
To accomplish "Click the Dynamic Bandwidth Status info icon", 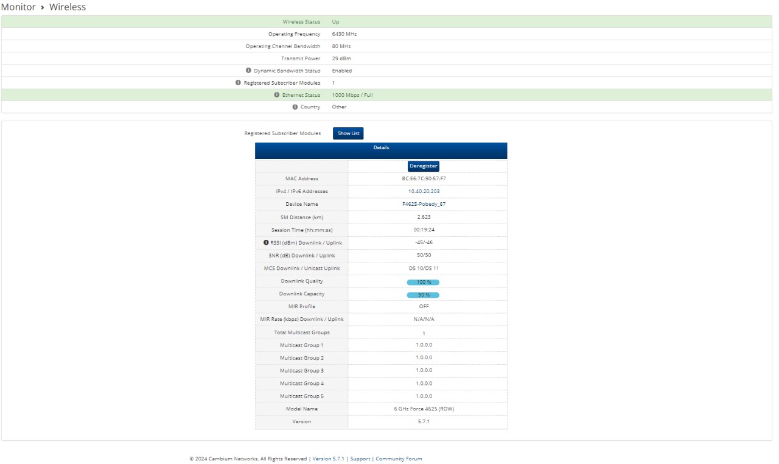I will [x=248, y=71].
